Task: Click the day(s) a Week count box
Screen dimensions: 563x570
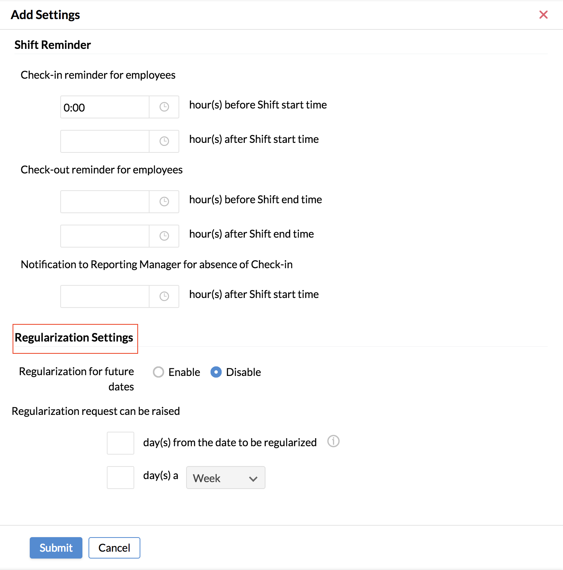Action: (x=121, y=478)
